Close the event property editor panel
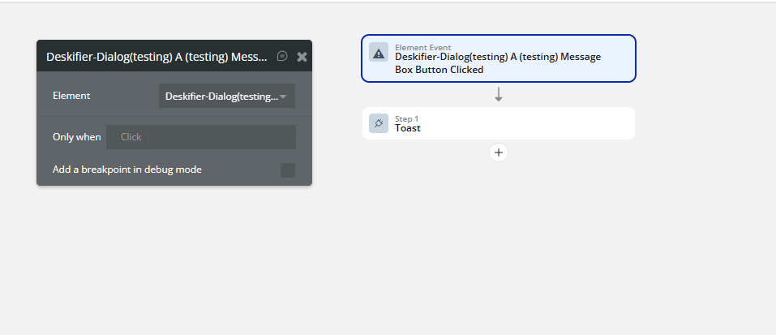776x335 pixels. coord(302,57)
